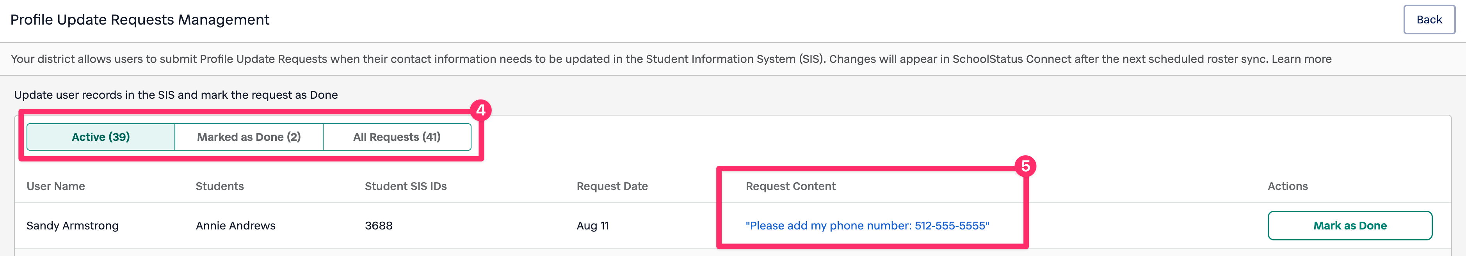The image size is (1466, 256).
Task: Click the Aug 11 request date
Action: [x=592, y=226]
